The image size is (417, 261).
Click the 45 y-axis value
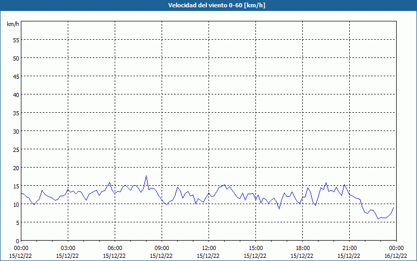[16, 76]
